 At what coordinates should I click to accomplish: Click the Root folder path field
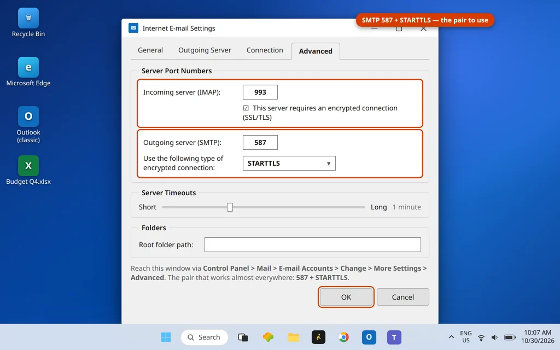point(312,244)
